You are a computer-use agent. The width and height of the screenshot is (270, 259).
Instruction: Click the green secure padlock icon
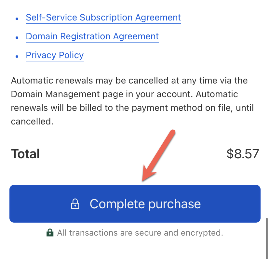point(50,233)
